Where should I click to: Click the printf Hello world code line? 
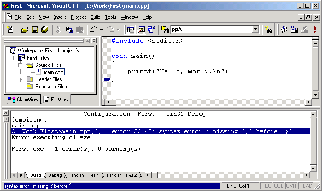(x=177, y=71)
